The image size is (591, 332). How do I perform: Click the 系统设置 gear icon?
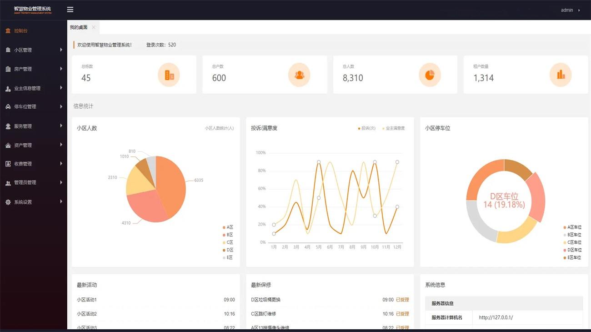pyautogui.click(x=7, y=201)
